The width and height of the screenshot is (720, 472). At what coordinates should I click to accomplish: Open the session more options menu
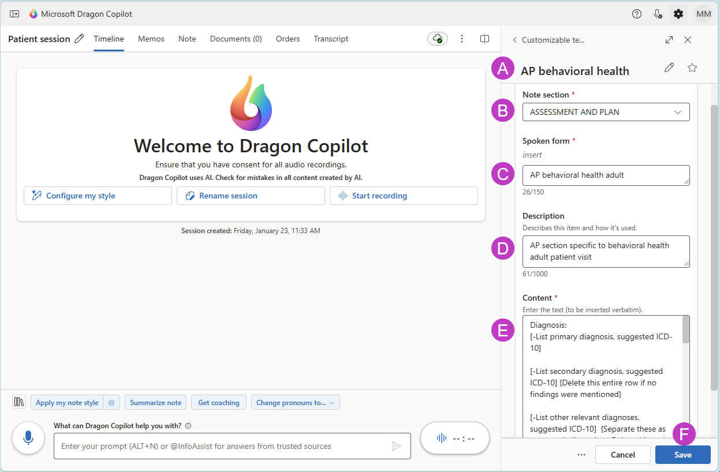coord(462,39)
